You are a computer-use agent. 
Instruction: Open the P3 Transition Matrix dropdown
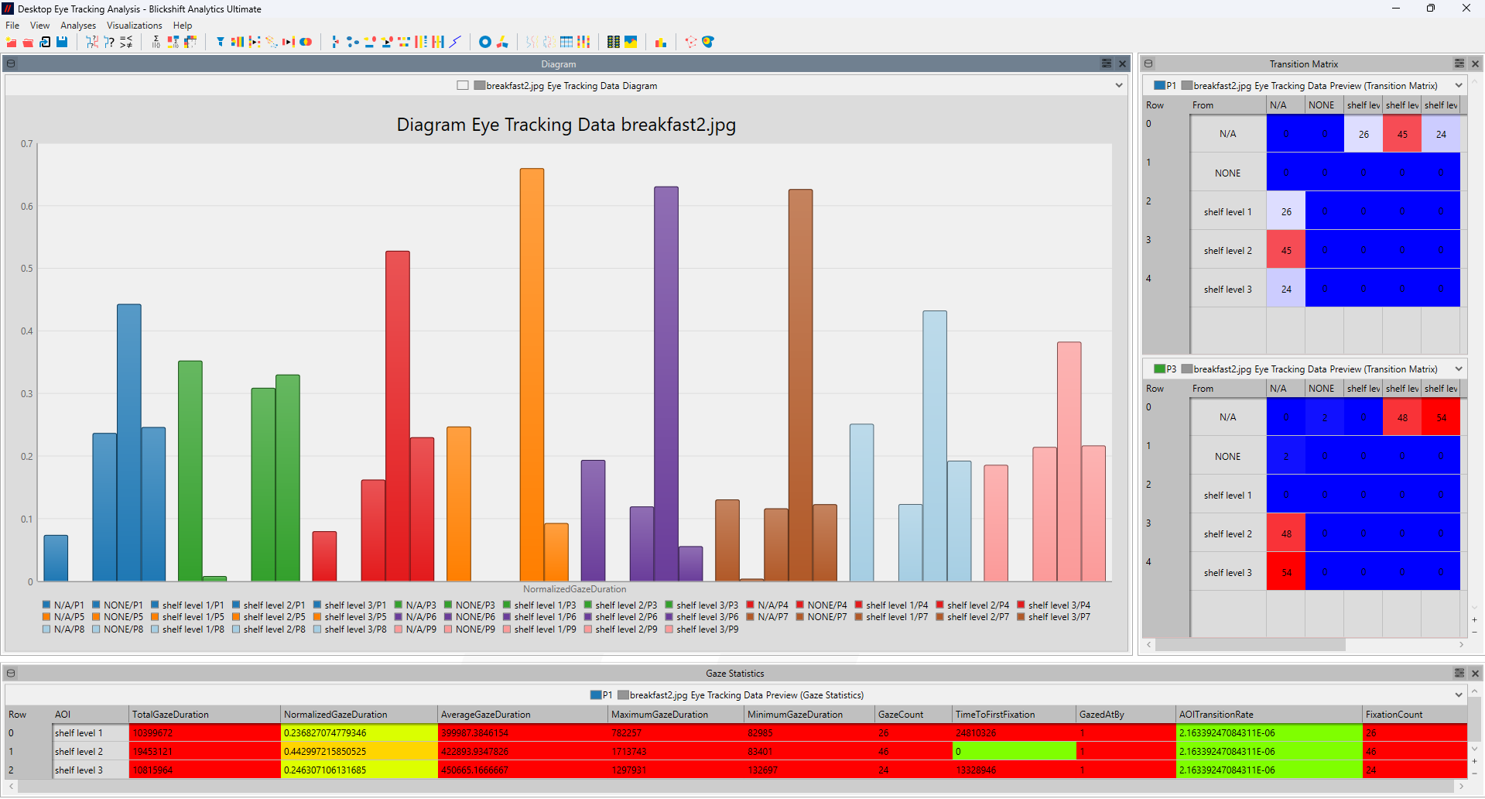pos(1459,369)
